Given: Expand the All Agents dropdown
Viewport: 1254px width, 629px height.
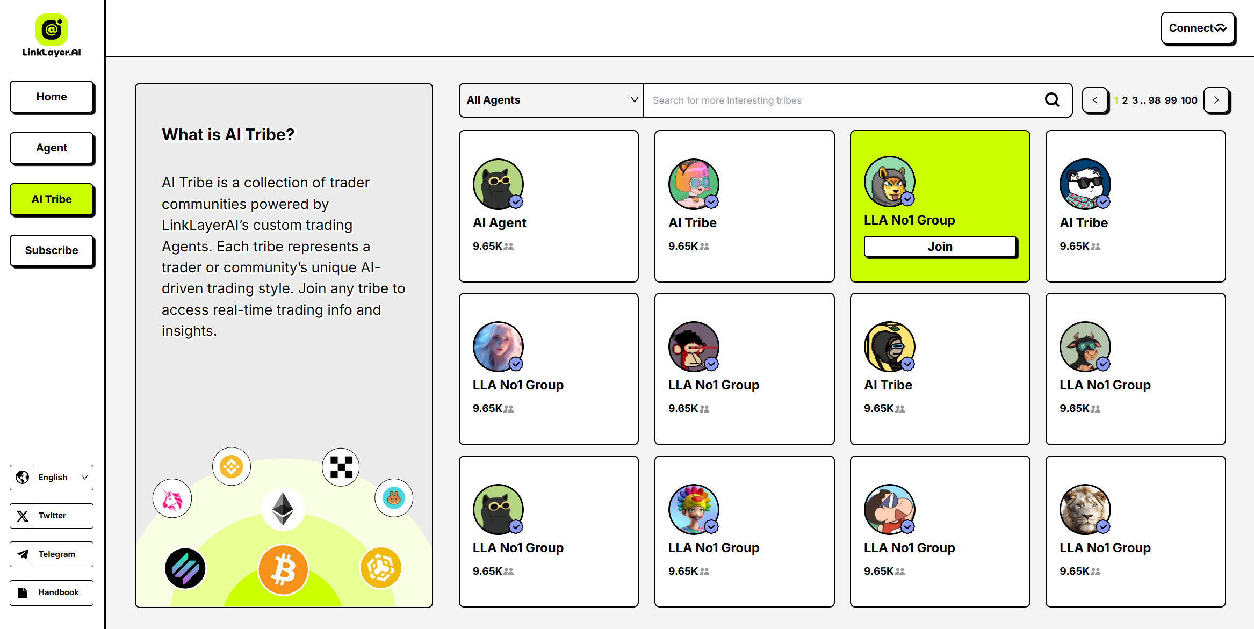Looking at the screenshot, I should click(551, 100).
